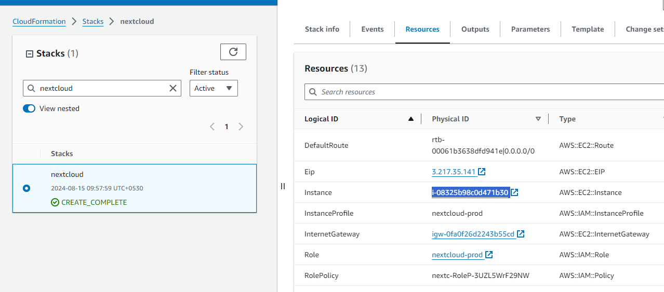Screen dimensions: 664x292
Task: Click the RolePolicy logical ID cell
Action: click(322, 275)
